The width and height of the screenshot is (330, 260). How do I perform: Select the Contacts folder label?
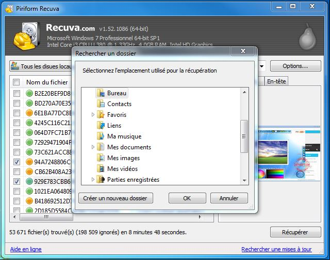[x=119, y=103]
